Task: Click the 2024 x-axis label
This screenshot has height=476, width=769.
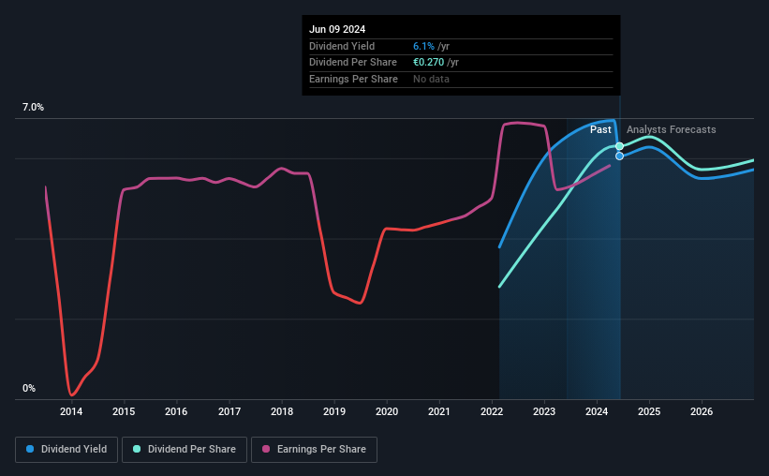Action: 597,411
